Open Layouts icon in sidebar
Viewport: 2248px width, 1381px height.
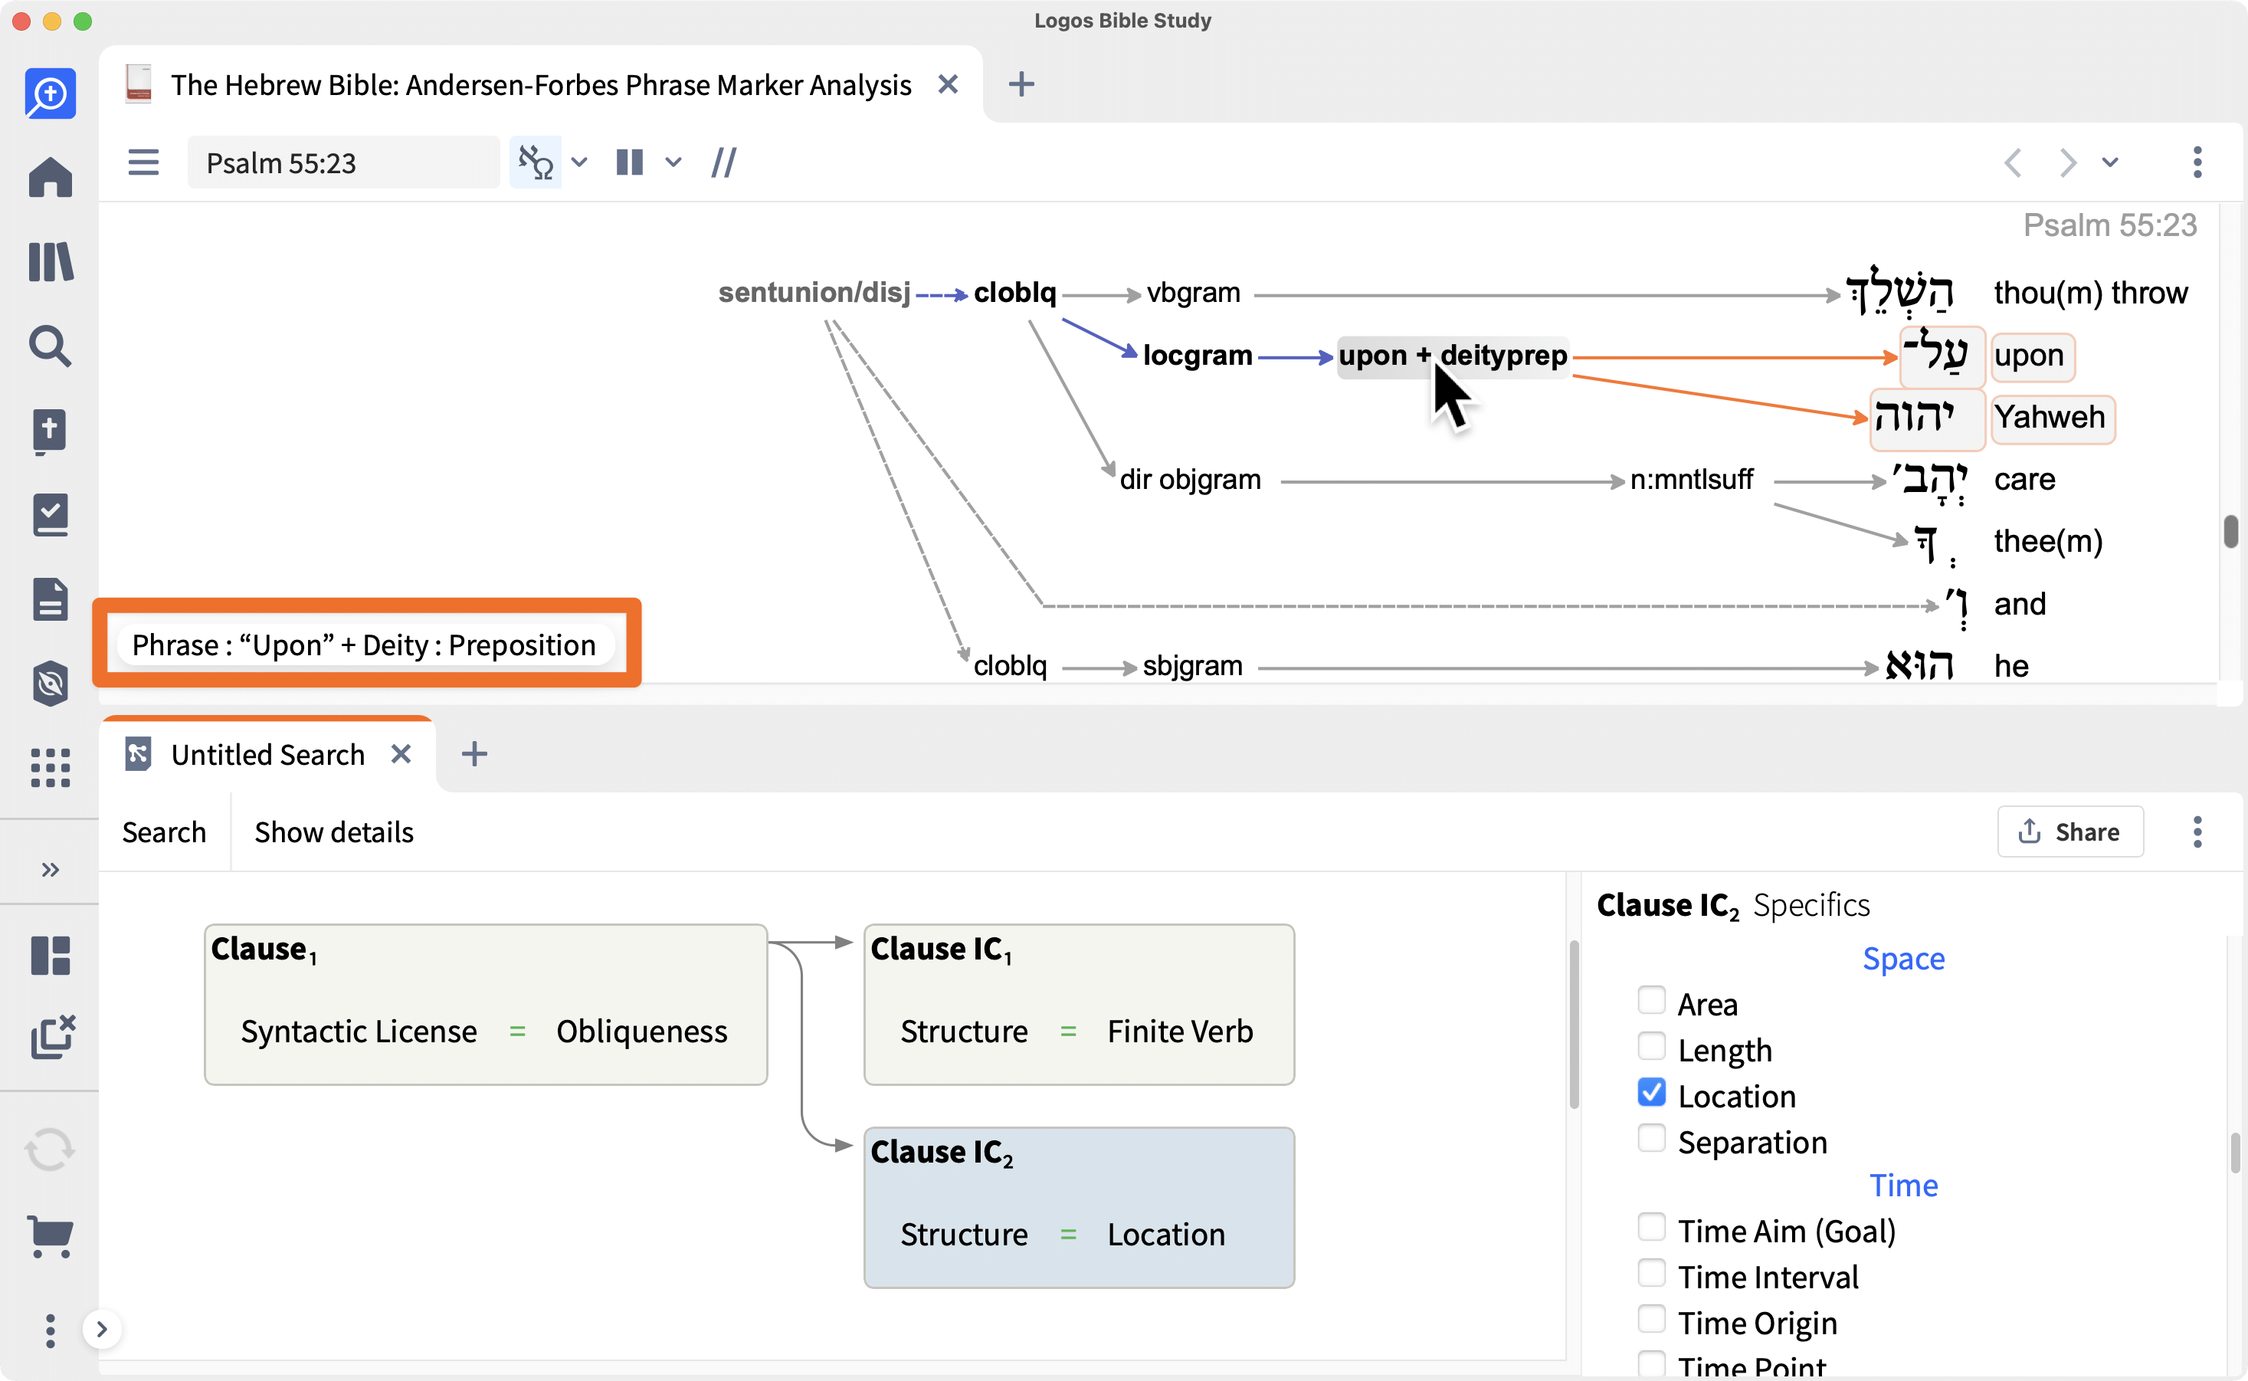pos(51,956)
